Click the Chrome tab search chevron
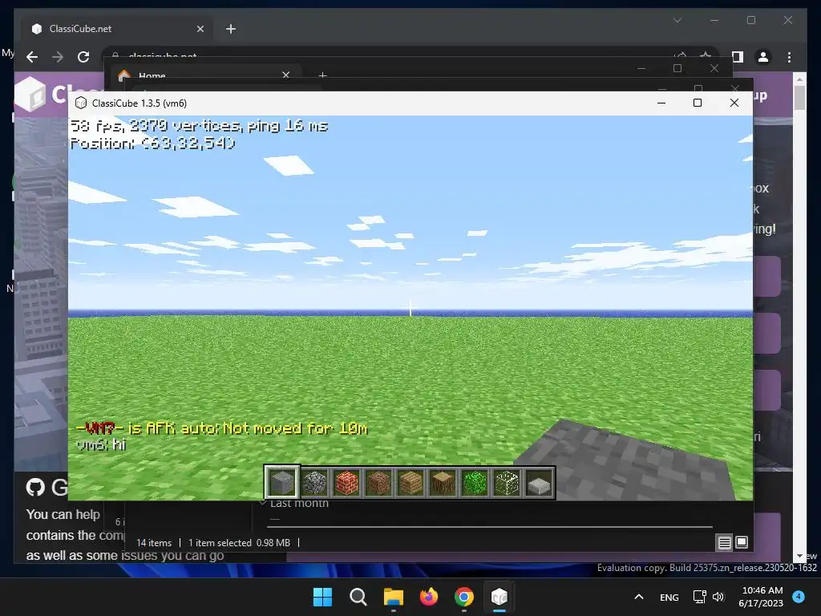 pyautogui.click(x=677, y=20)
